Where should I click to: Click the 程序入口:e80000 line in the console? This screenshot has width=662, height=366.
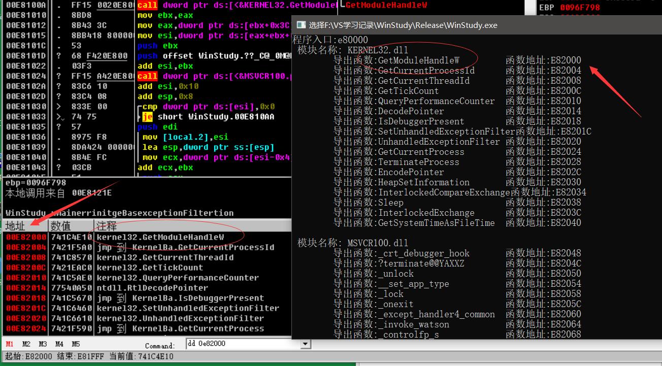pyautogui.click(x=330, y=40)
